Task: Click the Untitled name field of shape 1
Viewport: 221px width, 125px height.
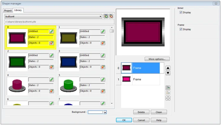Action: (x=90, y=31)
